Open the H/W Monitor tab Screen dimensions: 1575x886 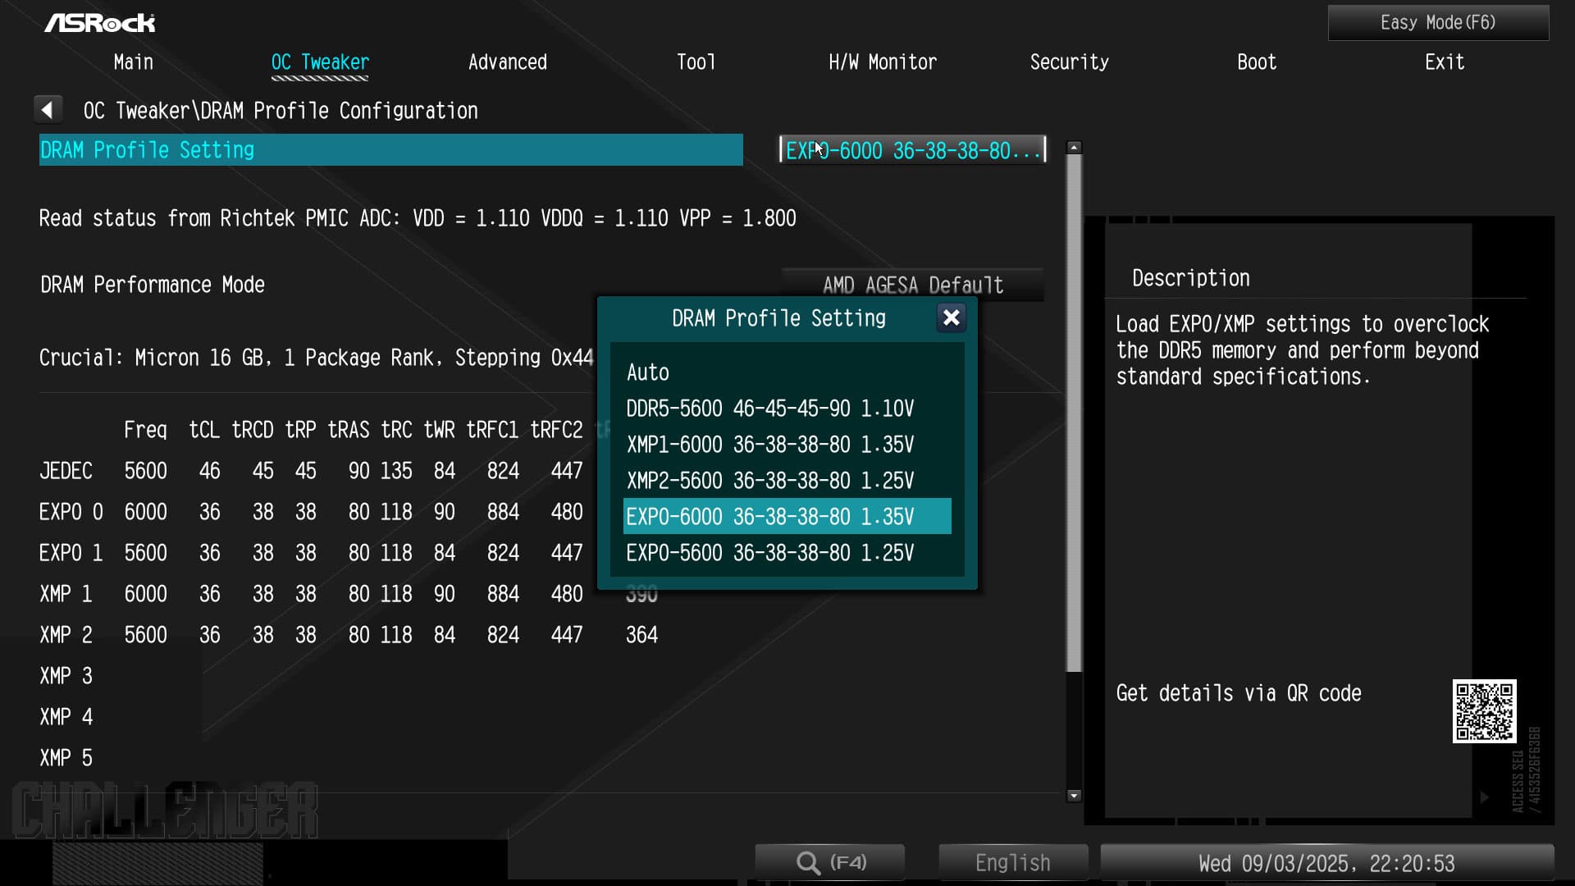click(882, 62)
